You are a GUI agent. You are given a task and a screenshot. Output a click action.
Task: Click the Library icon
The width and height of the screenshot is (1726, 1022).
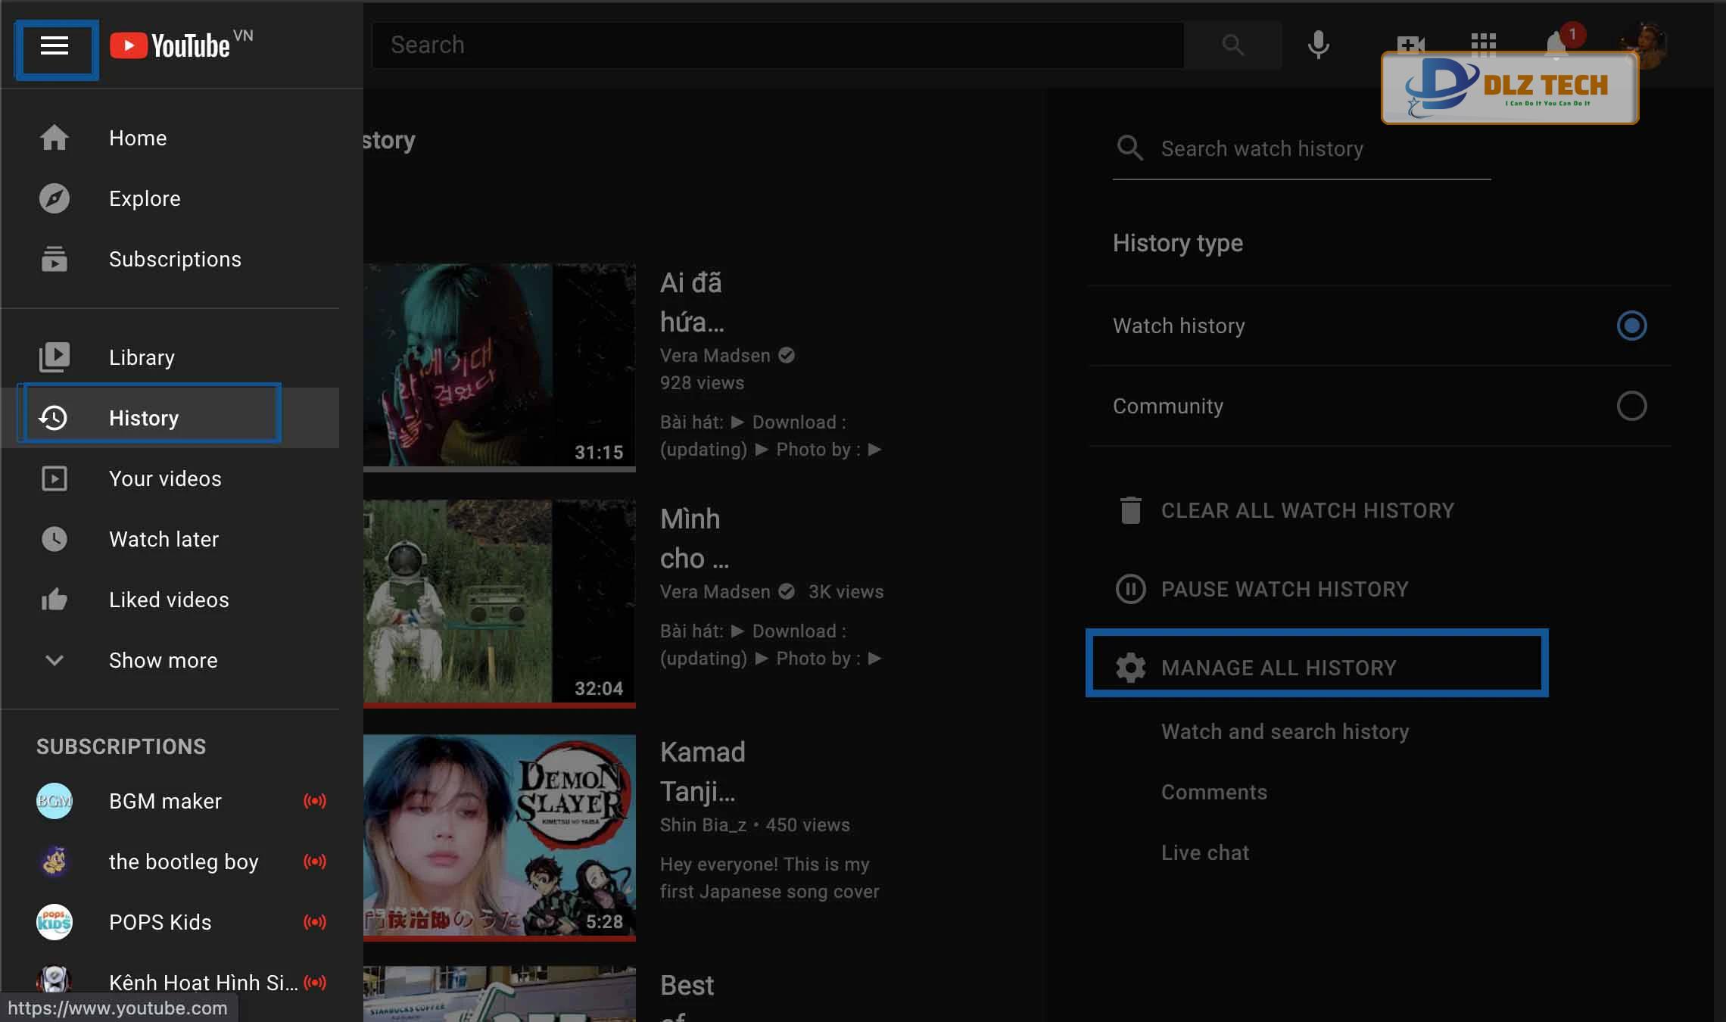point(55,357)
